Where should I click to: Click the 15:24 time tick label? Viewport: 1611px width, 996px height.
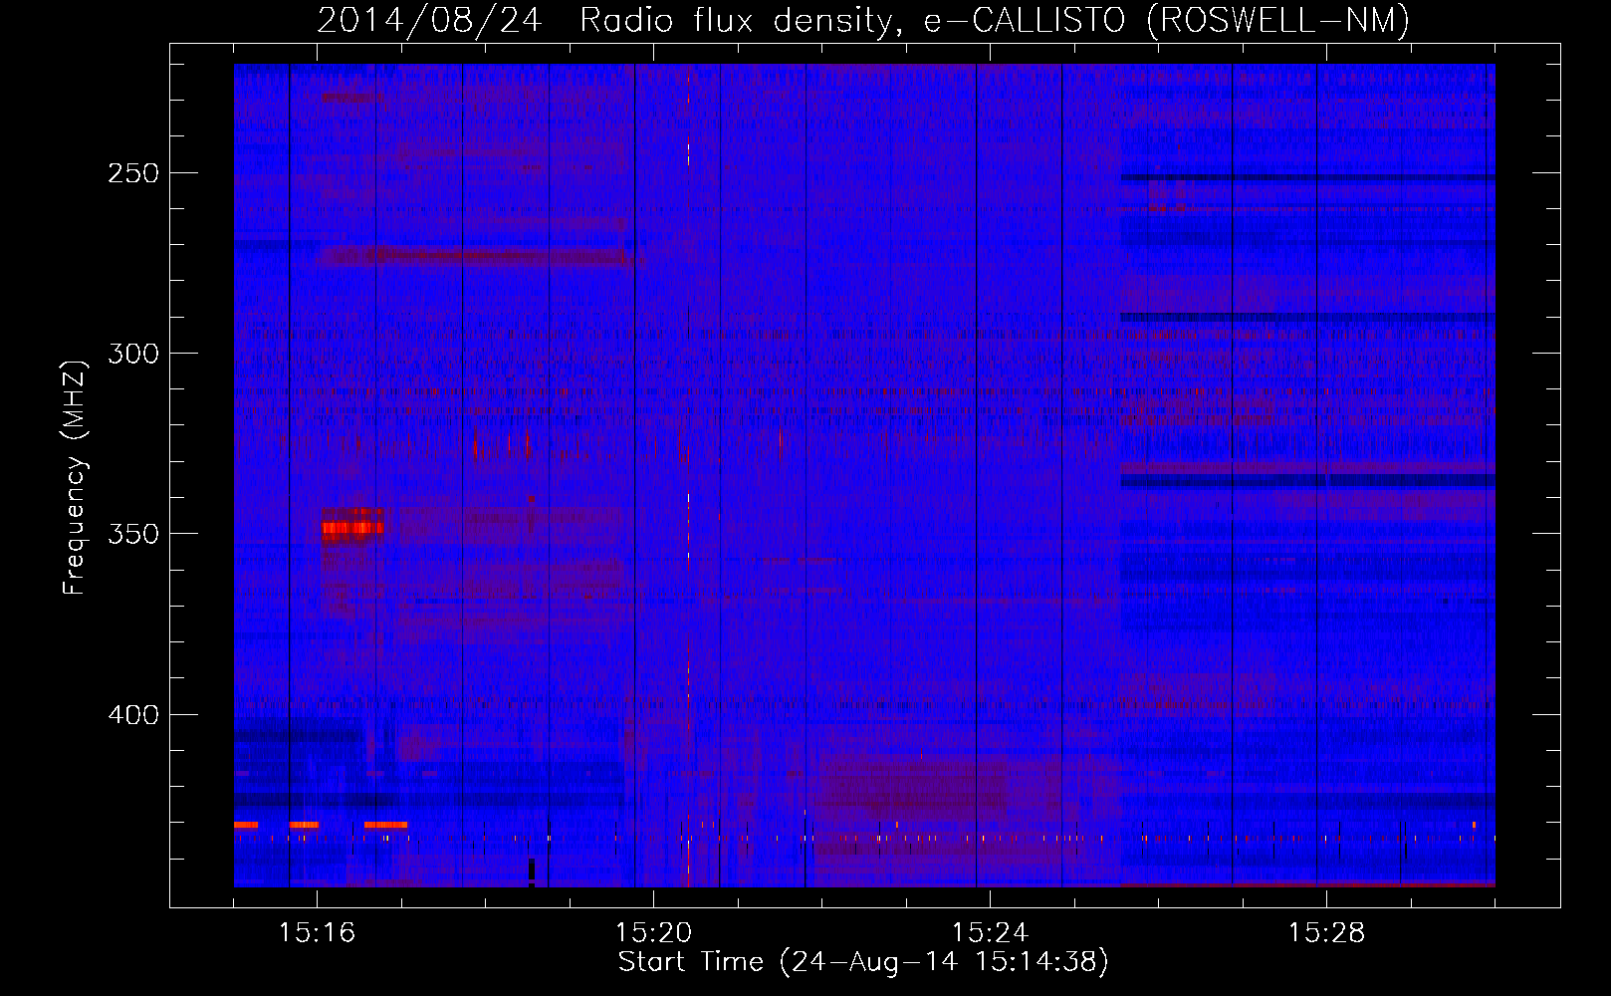990,932
